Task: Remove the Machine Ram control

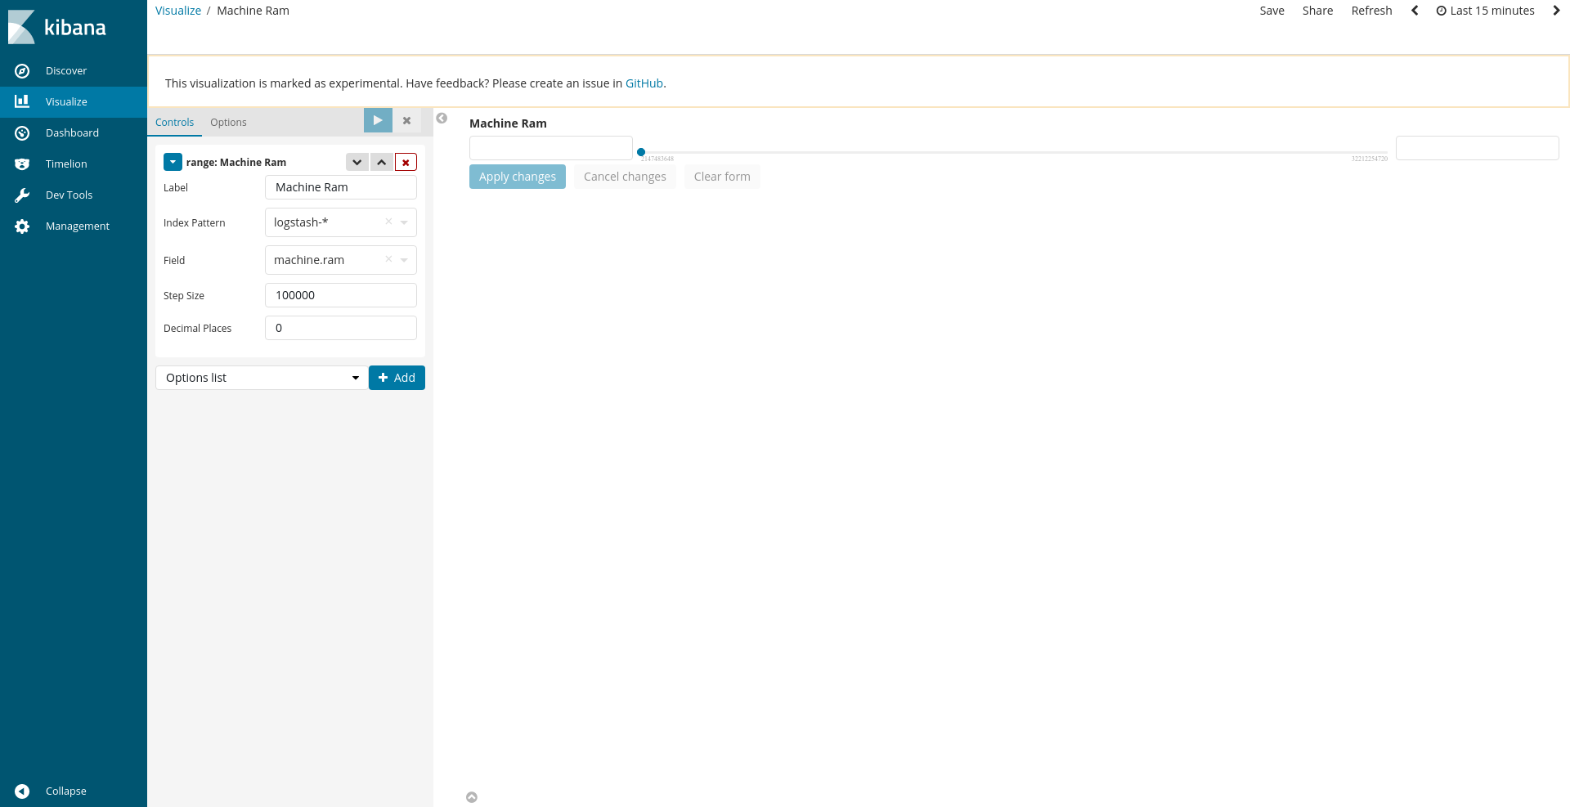Action: [x=406, y=162]
